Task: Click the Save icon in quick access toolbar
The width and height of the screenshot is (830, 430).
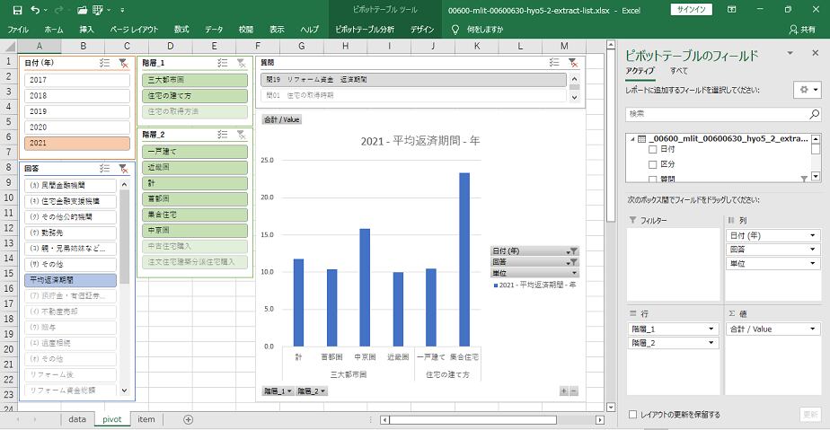Action: pos(17,9)
